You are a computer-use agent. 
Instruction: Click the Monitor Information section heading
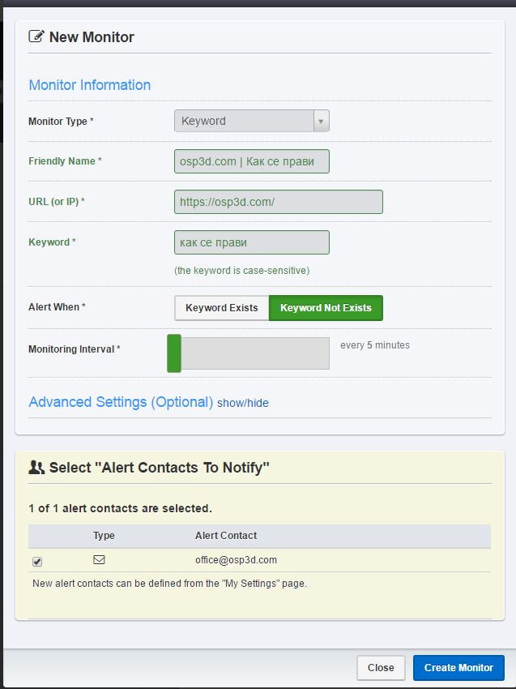click(90, 85)
